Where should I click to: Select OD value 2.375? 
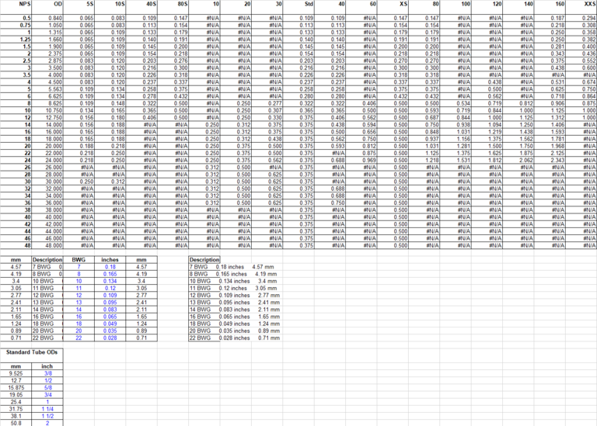click(x=47, y=54)
